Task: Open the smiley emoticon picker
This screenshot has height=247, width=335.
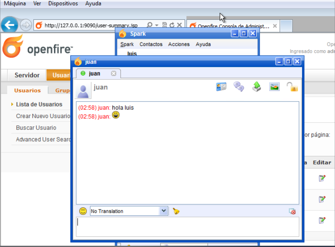Action: 83,211
